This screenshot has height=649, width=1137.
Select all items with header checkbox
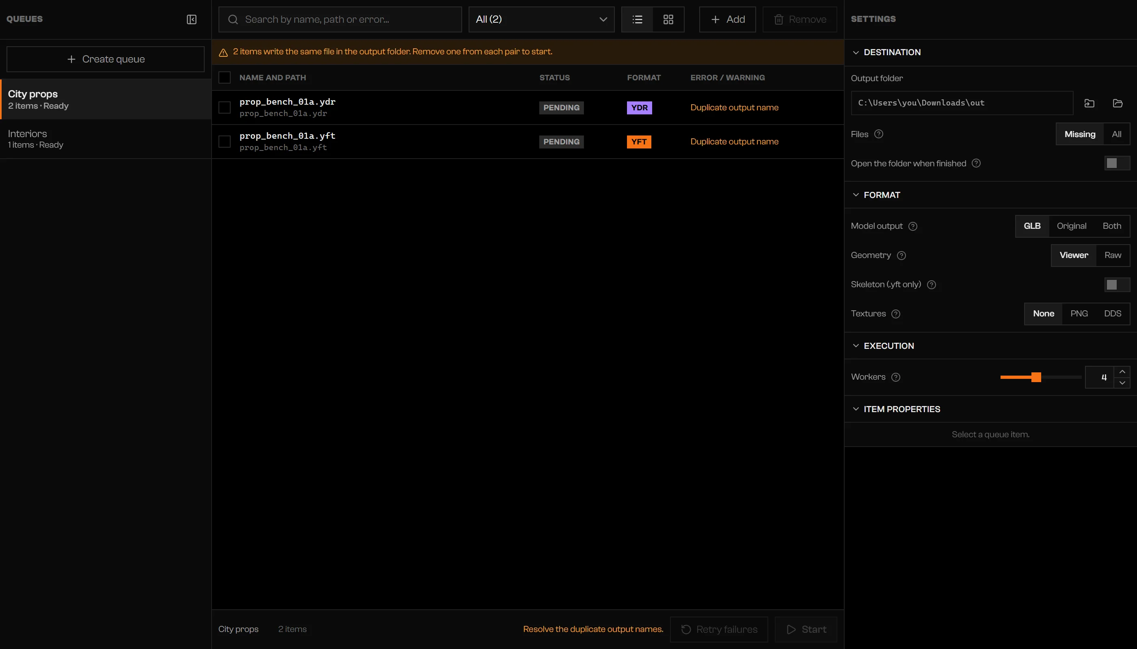tap(225, 77)
